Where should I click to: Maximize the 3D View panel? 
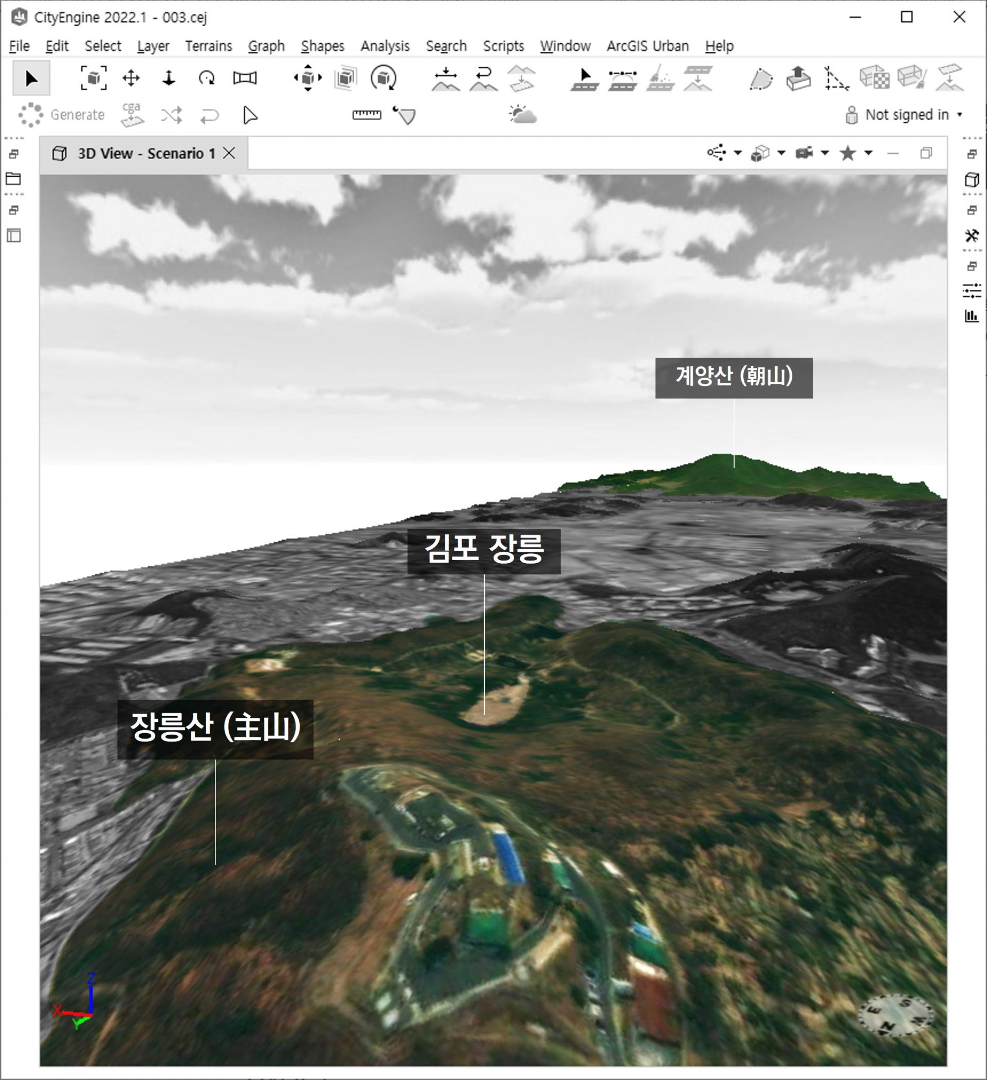[926, 154]
